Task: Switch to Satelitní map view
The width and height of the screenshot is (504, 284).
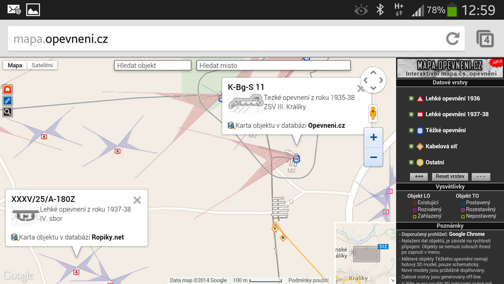Action: 42,65
